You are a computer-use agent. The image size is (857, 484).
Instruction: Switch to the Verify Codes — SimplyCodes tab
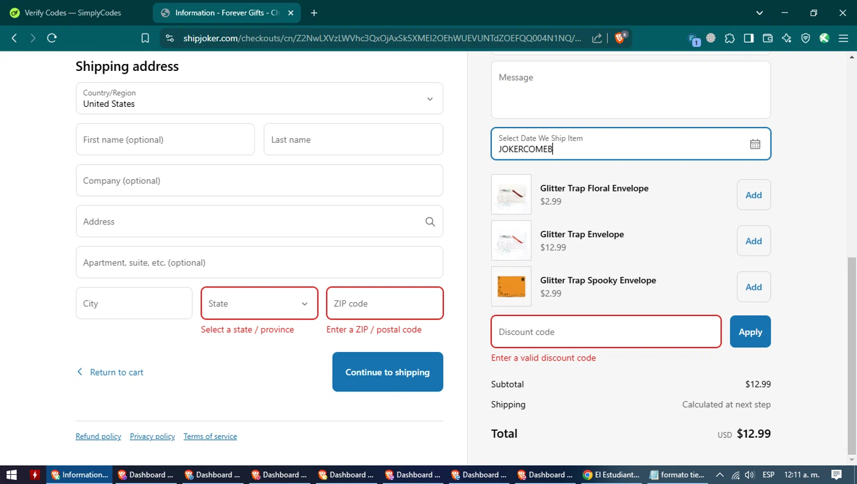point(73,13)
